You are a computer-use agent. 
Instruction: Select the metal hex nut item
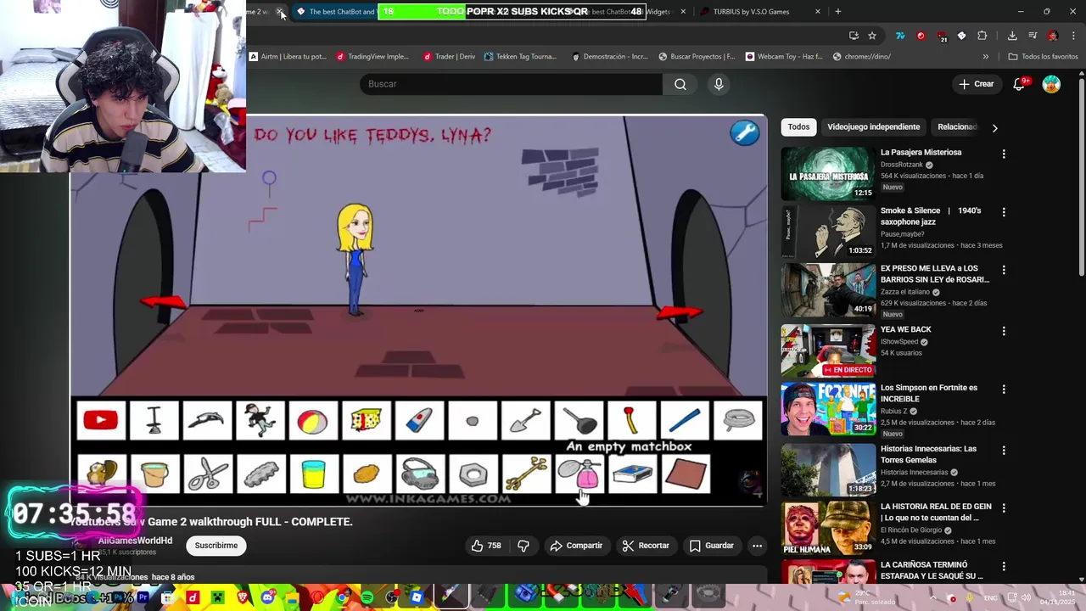(473, 474)
